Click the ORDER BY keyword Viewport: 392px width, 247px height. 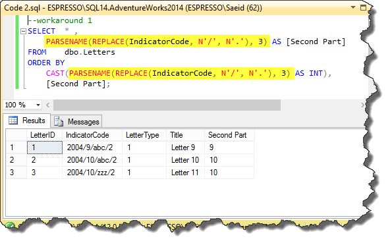46,63
